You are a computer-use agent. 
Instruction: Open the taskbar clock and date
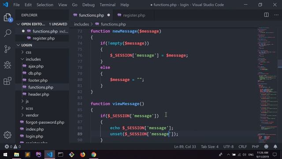pos(263,155)
